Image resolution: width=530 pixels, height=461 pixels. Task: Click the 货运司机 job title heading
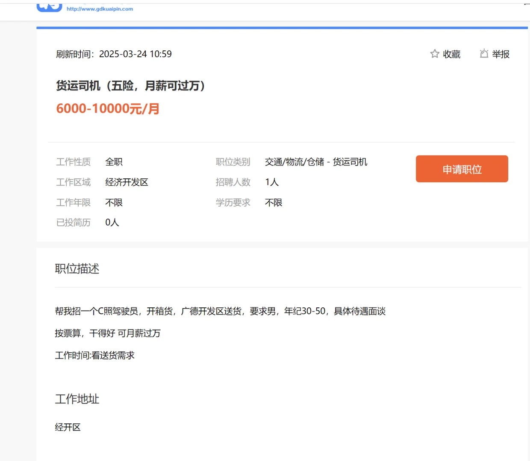pyautogui.click(x=130, y=86)
